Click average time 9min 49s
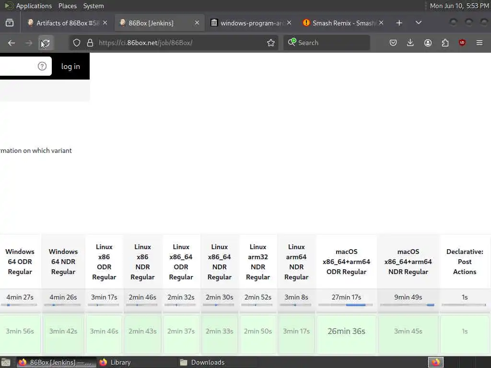Image resolution: width=491 pixels, height=368 pixels. coord(408,297)
